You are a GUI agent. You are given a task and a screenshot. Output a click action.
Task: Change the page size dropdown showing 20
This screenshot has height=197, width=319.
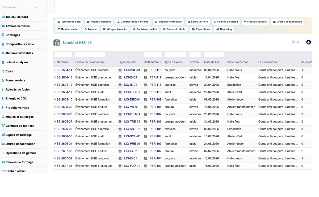click(293, 42)
